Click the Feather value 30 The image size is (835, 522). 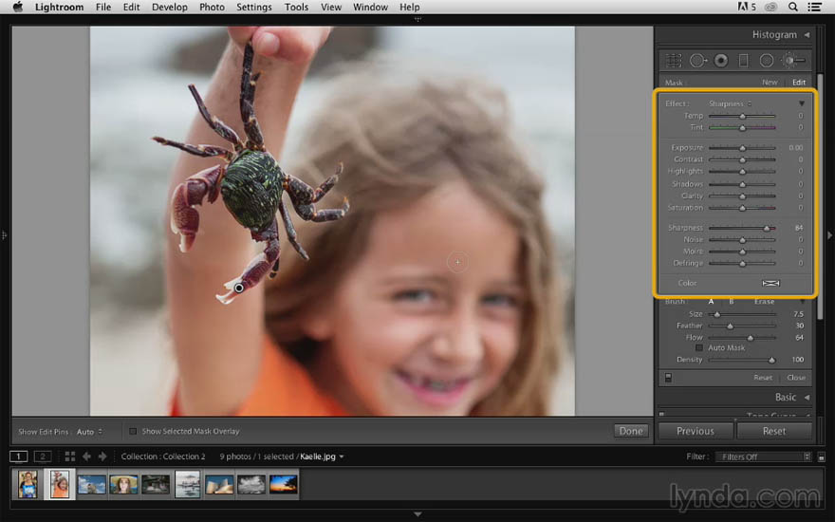click(799, 326)
